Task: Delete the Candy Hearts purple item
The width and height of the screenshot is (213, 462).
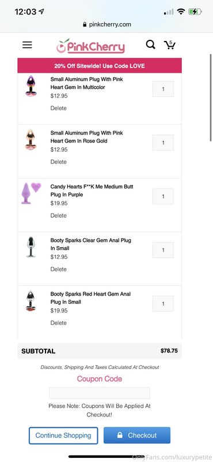Action: (59, 215)
